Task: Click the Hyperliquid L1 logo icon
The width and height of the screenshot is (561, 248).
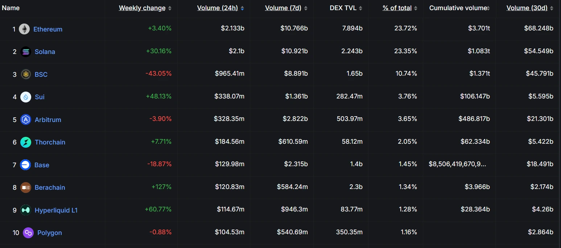Action: pyautogui.click(x=26, y=210)
